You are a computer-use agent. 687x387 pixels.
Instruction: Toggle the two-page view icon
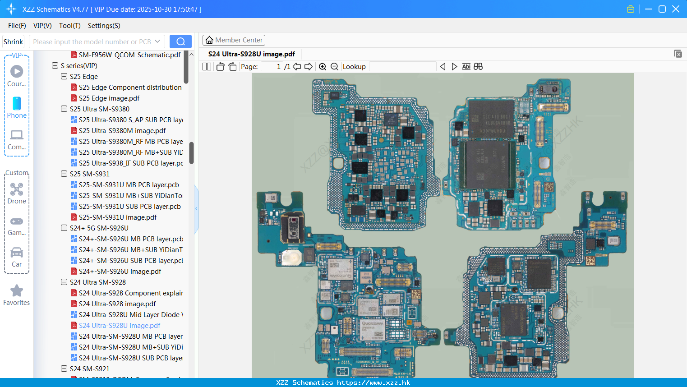pos(207,66)
